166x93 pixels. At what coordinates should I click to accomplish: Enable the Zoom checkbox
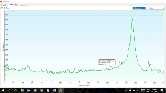(x=2, y=8)
